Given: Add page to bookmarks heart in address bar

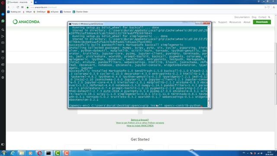Looking at the screenshot, I should [x=268, y=7].
